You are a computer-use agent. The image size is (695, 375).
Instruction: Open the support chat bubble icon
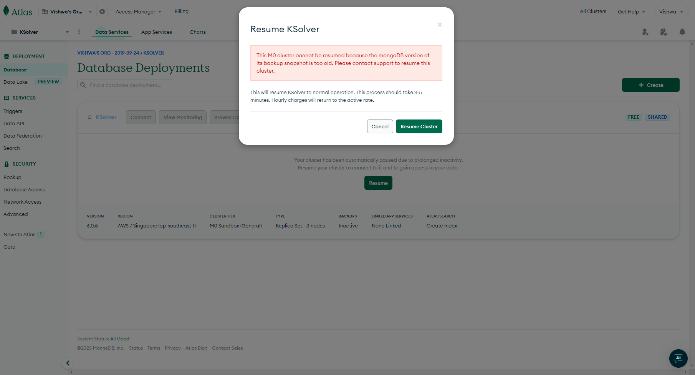tap(678, 358)
